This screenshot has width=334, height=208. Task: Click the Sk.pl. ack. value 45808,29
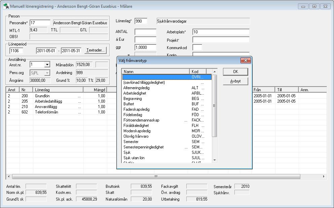(x=86, y=199)
